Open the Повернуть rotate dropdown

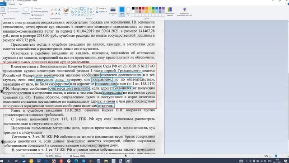pos(37,15)
